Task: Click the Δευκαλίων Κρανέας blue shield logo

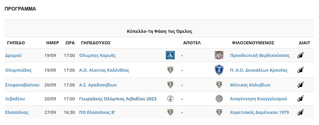Action: 219,70
